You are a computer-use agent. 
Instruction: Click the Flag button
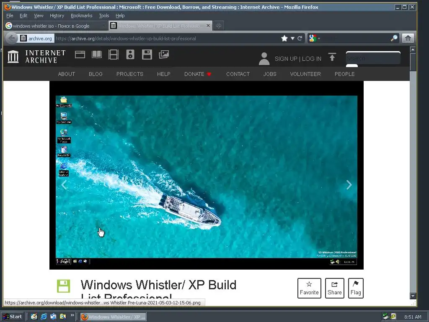pyautogui.click(x=356, y=288)
